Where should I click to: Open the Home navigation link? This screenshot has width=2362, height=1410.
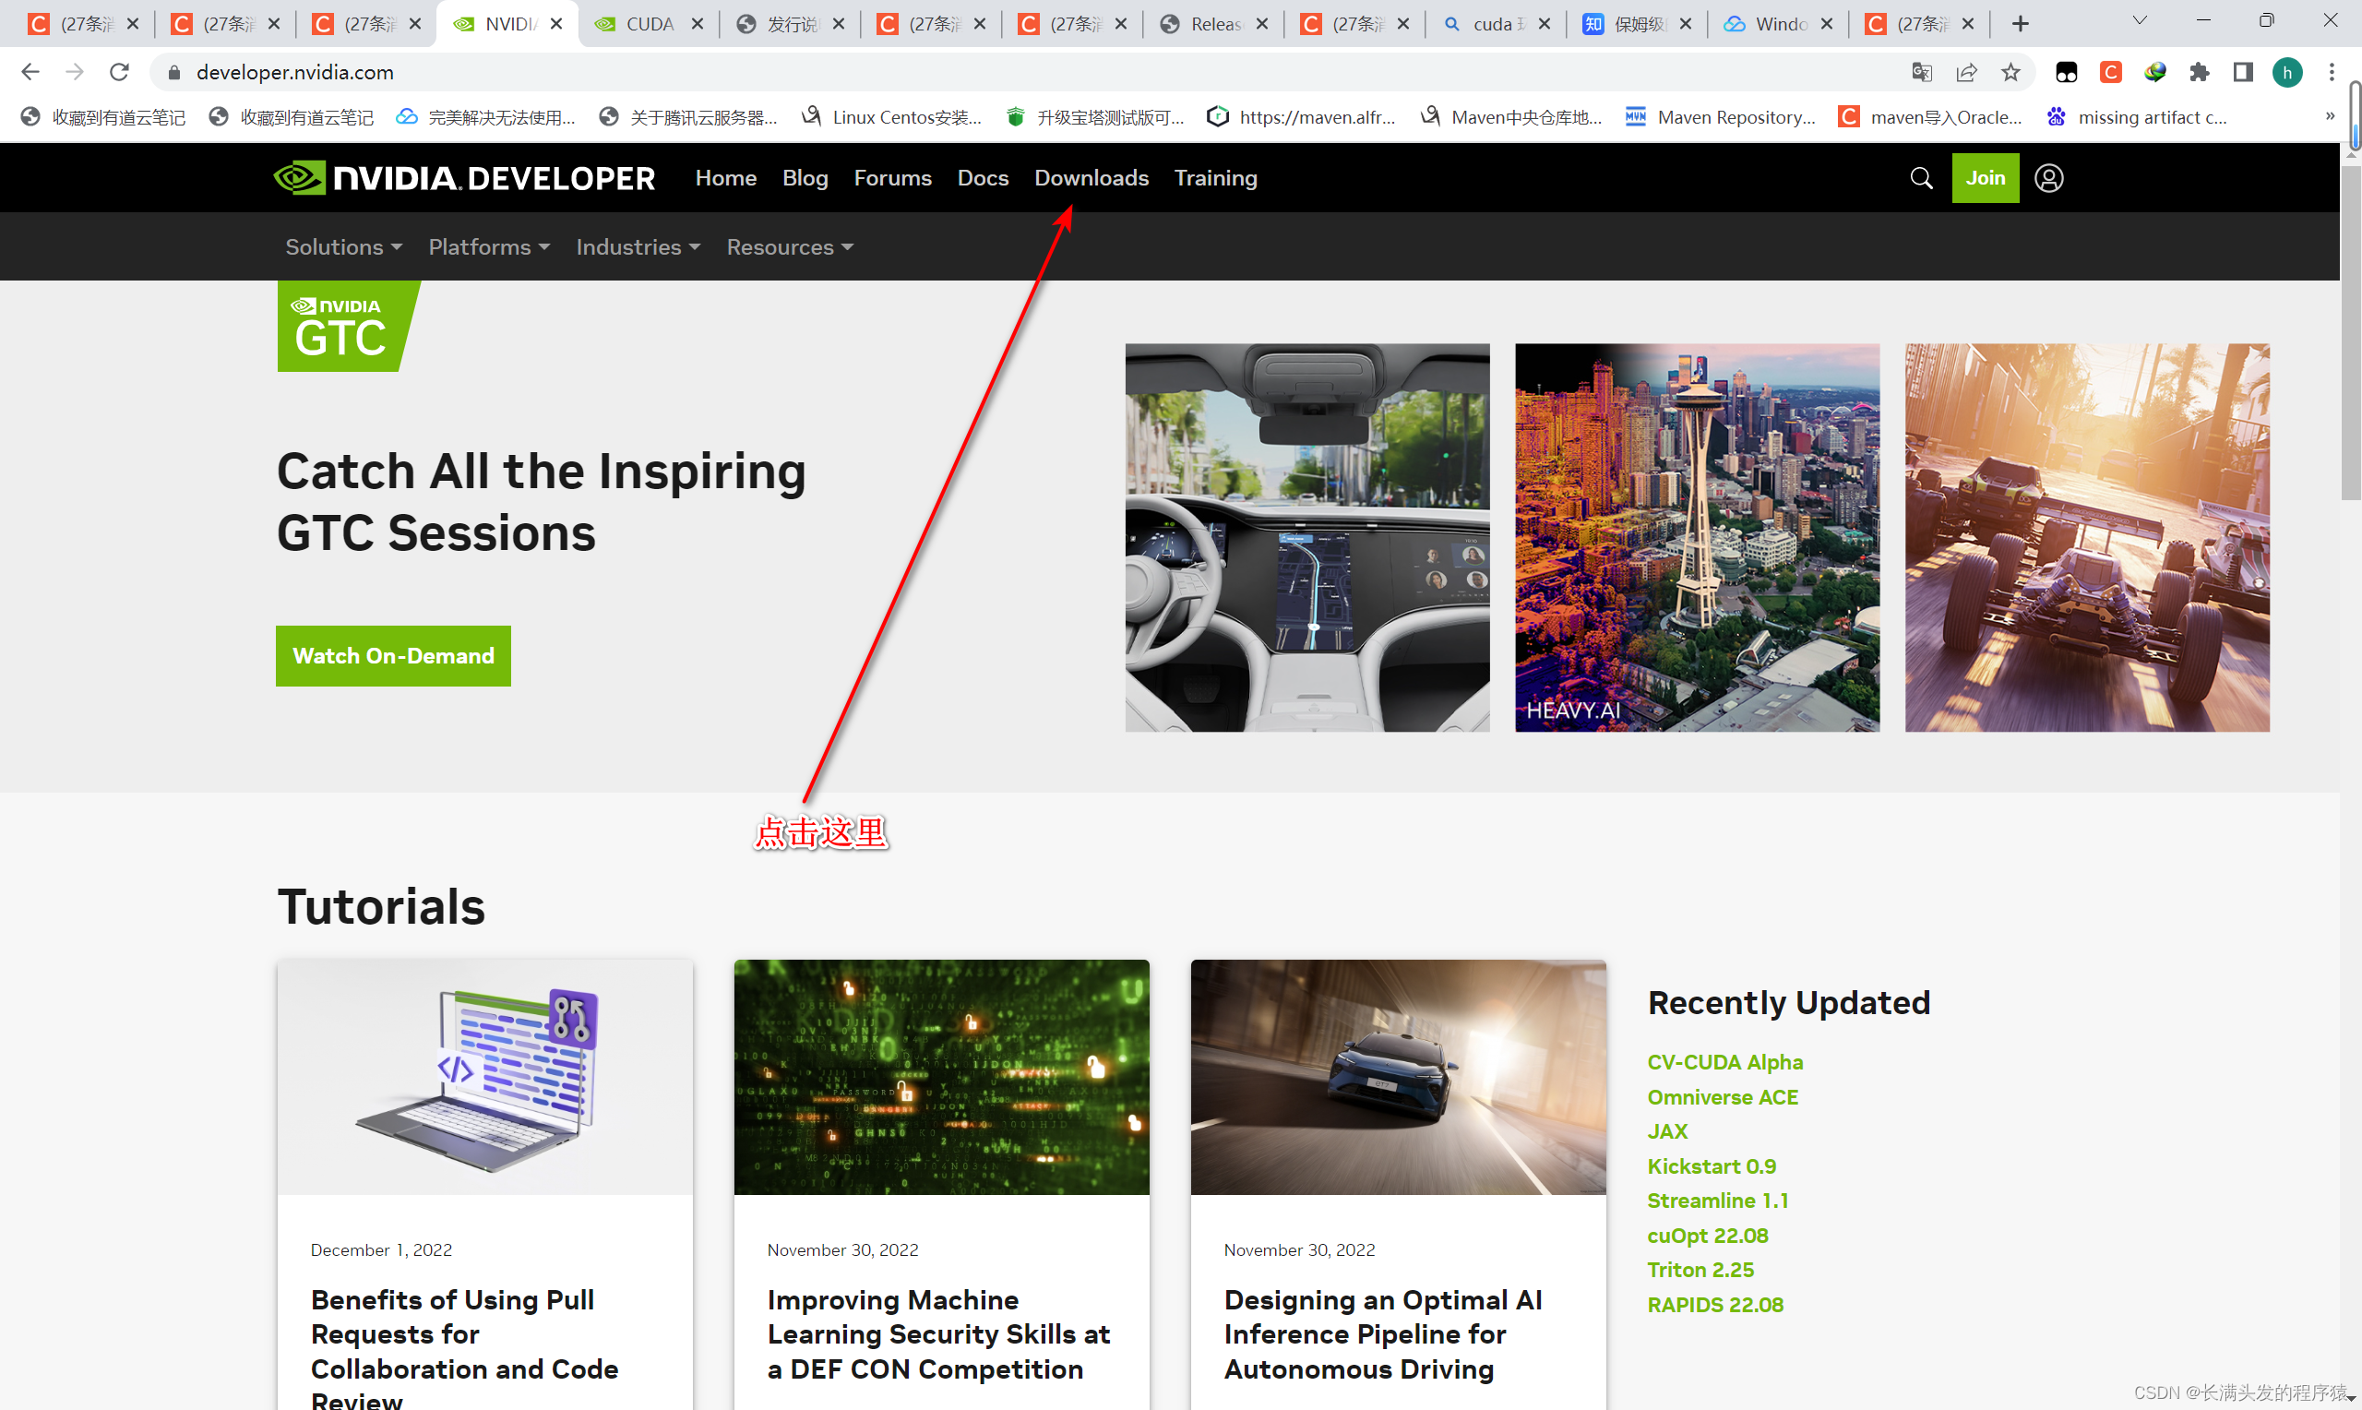tap(725, 178)
